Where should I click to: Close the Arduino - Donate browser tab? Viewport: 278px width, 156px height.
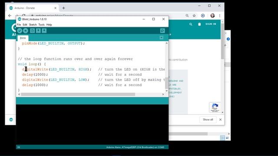pos(55,8)
